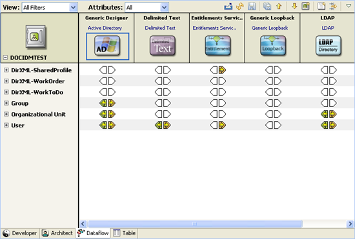Open the View filters dropdown
Image resolution: width=355 pixels, height=239 pixels.
click(50, 8)
